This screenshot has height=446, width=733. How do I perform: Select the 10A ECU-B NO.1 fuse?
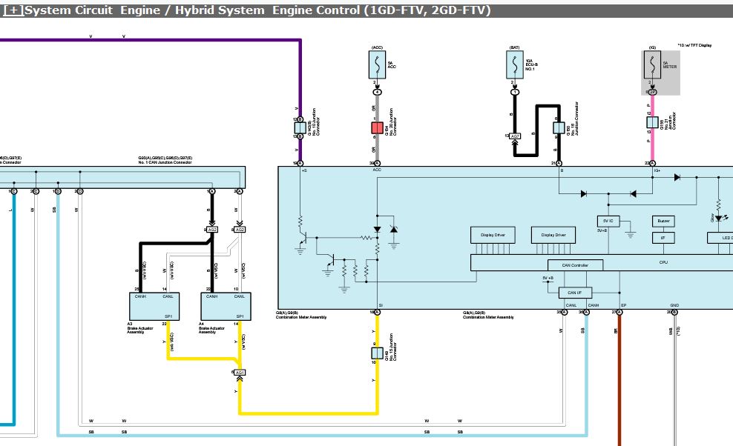point(513,66)
